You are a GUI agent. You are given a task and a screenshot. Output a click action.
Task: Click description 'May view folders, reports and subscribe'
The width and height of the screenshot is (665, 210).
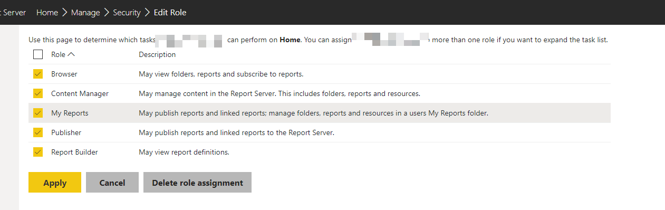tap(221, 74)
